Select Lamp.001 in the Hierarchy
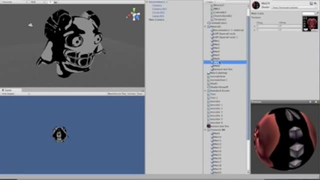Viewport: 320px width, 180px height. 158,16
